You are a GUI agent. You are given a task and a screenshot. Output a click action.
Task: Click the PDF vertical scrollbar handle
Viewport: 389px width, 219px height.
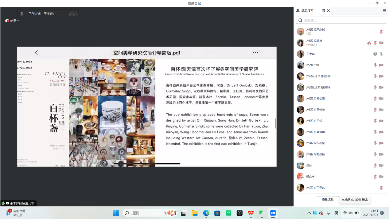275,123
